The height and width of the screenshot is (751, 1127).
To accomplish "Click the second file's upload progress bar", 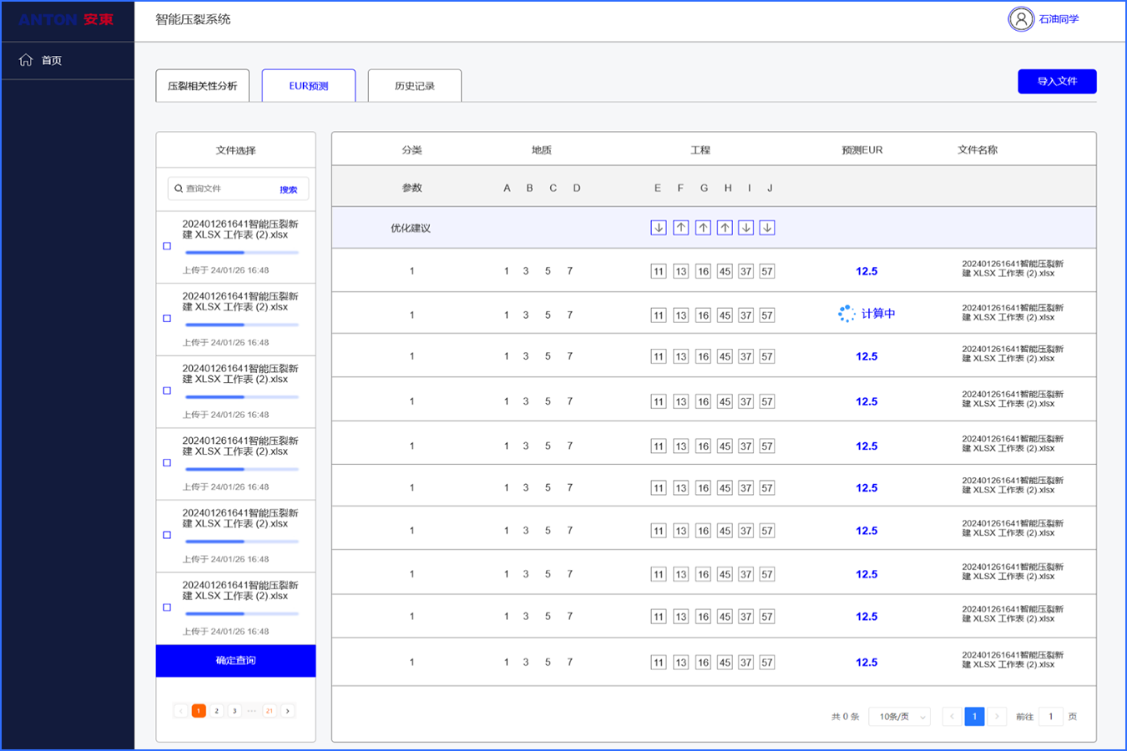I will click(x=242, y=325).
